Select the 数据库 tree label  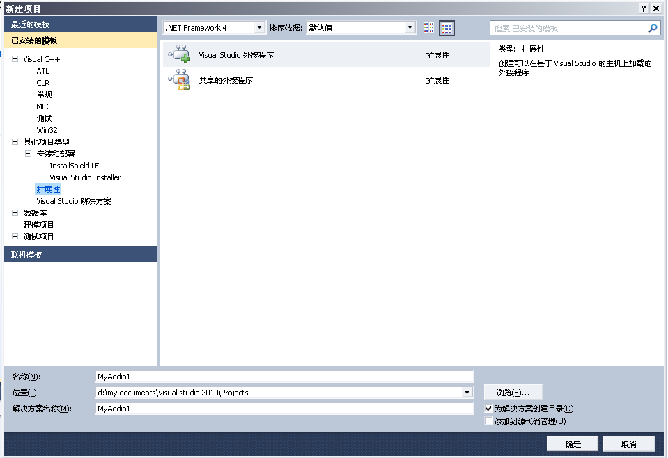pyautogui.click(x=35, y=213)
